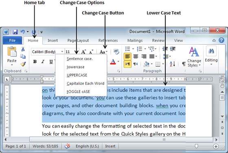The width and height of the screenshot is (228, 153).
Task: Click the Cut scissors icon
Action: click(23, 49)
